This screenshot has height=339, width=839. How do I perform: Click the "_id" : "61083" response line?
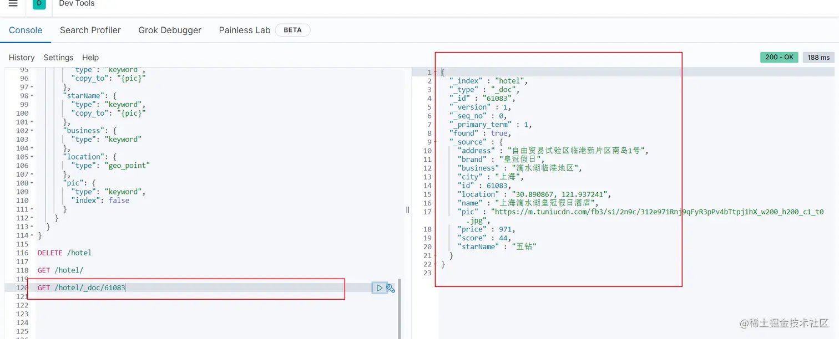point(482,99)
